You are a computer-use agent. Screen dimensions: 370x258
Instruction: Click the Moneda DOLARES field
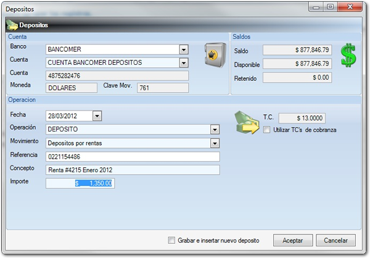point(72,88)
